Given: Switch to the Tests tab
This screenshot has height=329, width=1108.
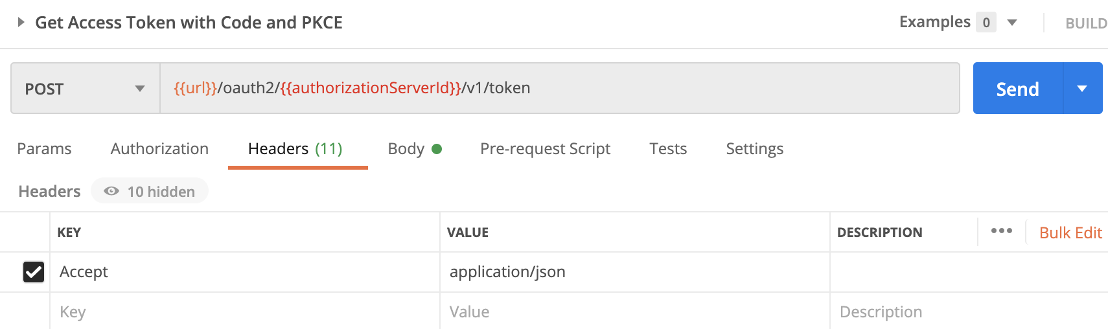Looking at the screenshot, I should pos(668,149).
